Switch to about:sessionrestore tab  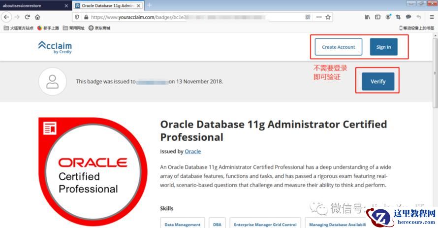tap(35, 5)
